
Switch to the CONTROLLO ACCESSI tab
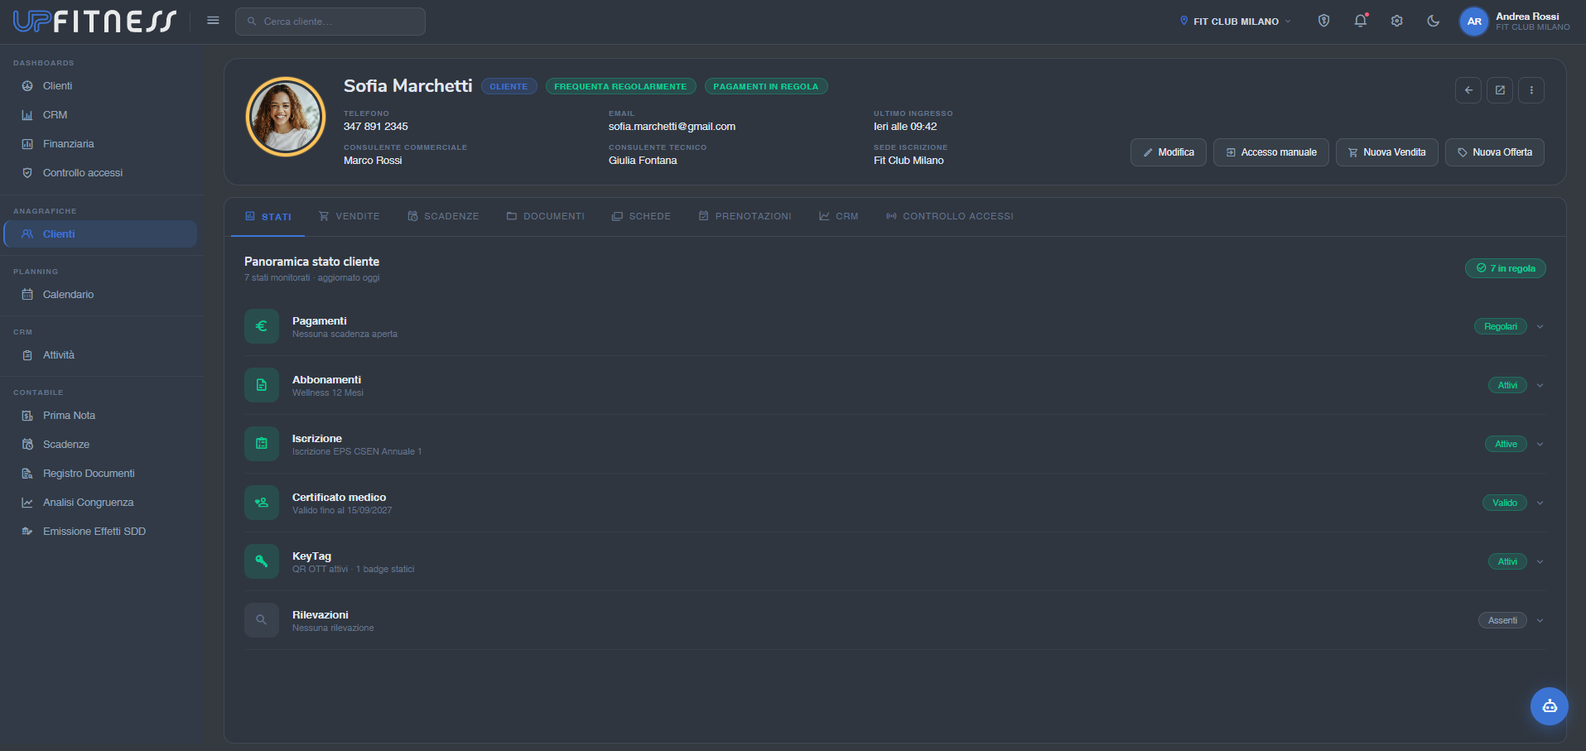(x=949, y=217)
